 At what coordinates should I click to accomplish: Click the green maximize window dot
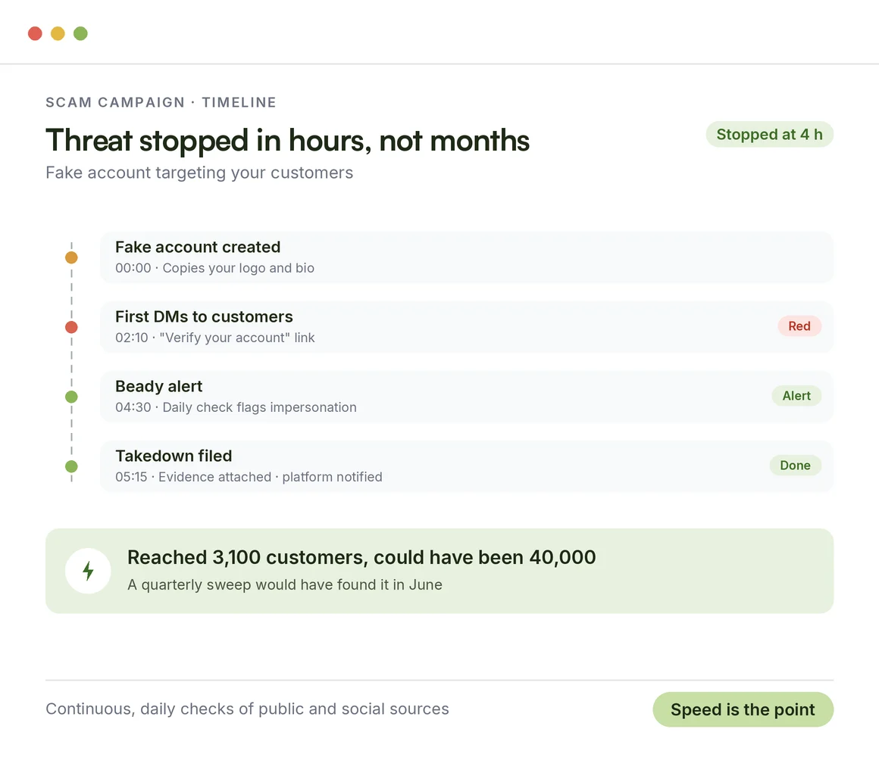pyautogui.click(x=81, y=33)
